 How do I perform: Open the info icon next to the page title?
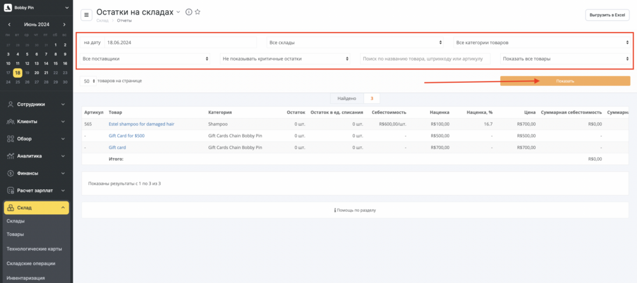pyautogui.click(x=189, y=12)
